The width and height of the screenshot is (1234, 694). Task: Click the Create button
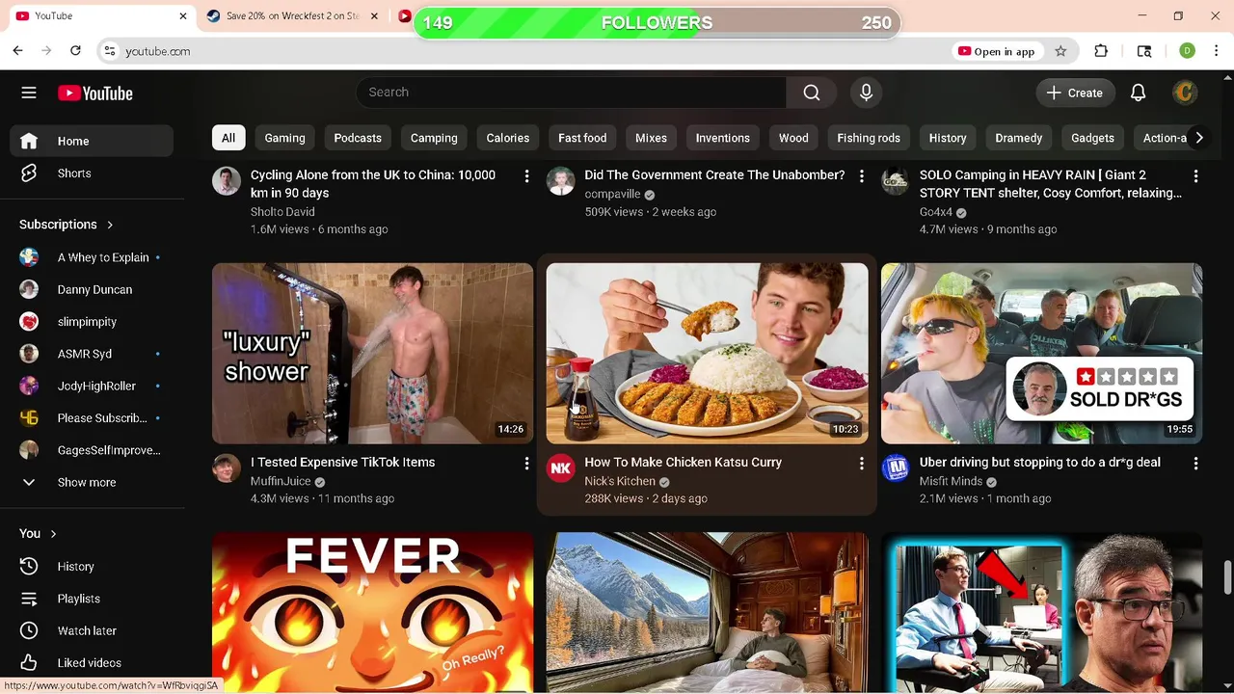pyautogui.click(x=1075, y=93)
